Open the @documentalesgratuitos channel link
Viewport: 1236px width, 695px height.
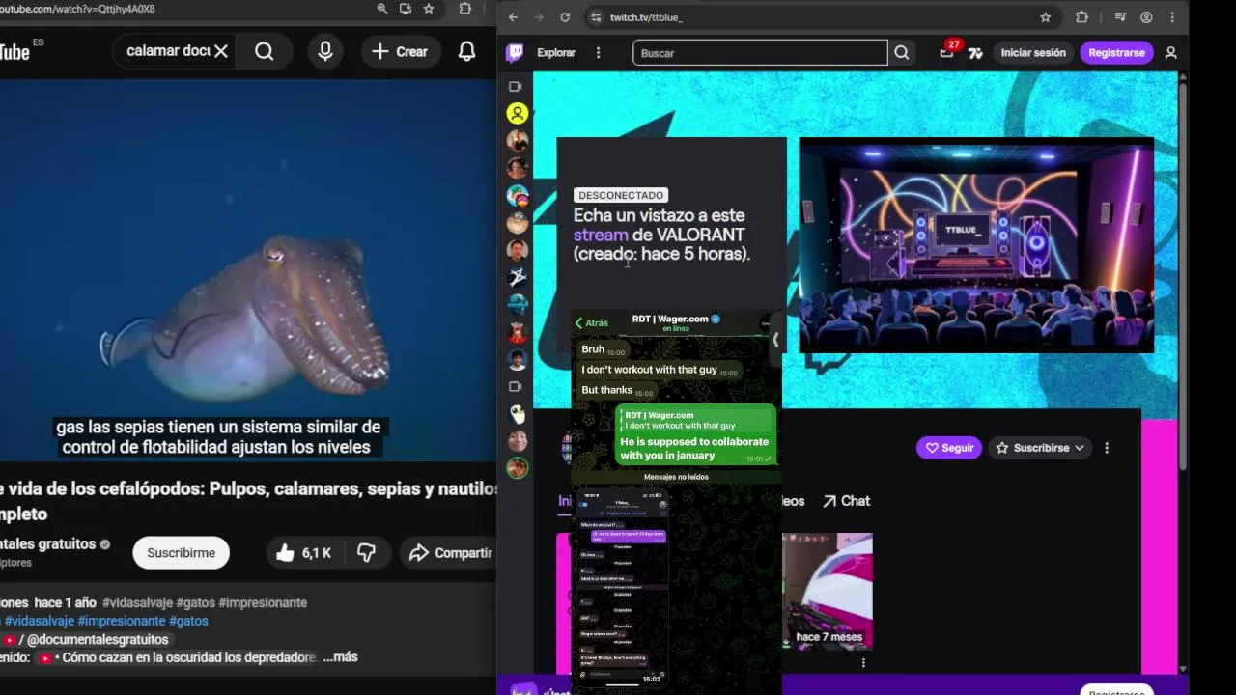[x=98, y=639]
